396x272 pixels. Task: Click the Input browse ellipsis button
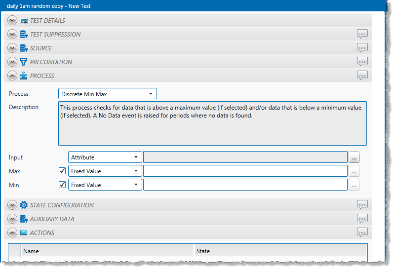(x=354, y=157)
